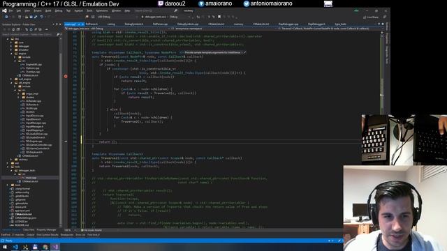Click the Solution Explorer search field

click(x=29, y=34)
